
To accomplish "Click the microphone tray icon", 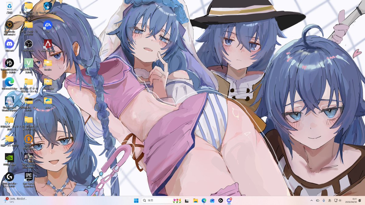I will pyautogui.click(x=324, y=200).
